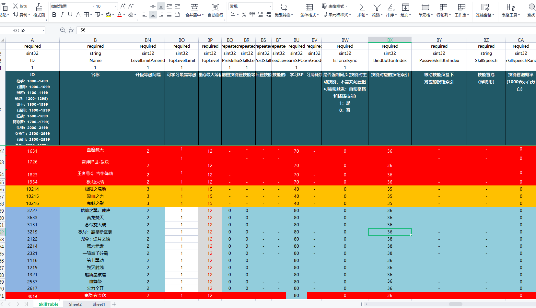Switch to the Sheet1 tab
The height and width of the screenshot is (308, 536).
pos(99,304)
